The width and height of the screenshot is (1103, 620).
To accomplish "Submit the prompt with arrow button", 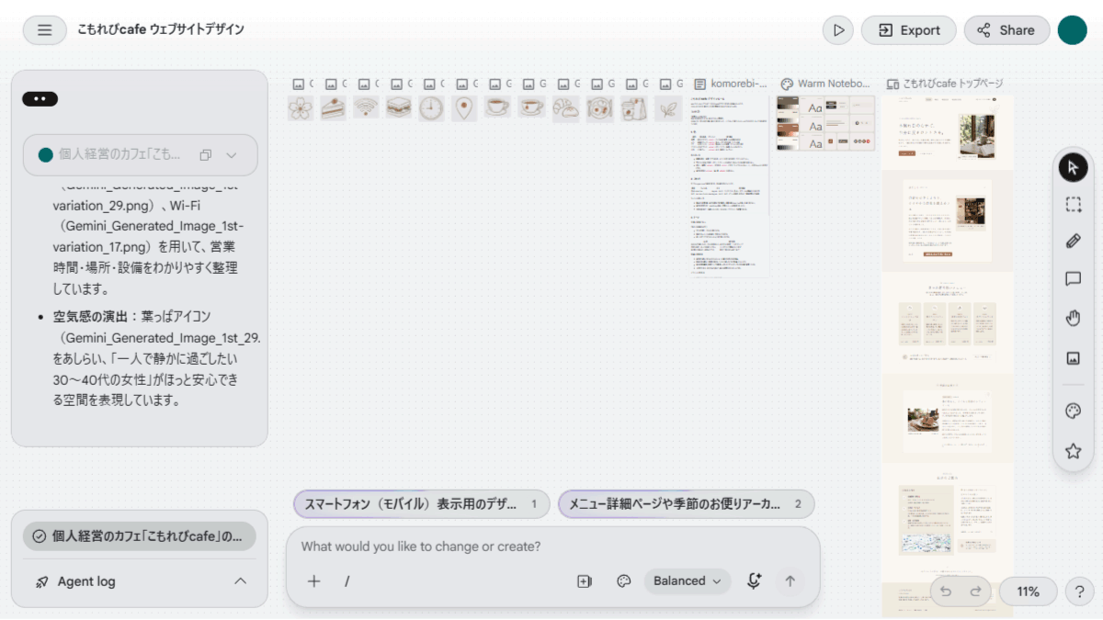I will (x=790, y=581).
